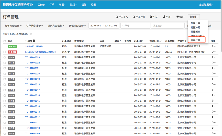This screenshot has height=136, width=222.
Task: Click the 瑞宏电子发票服务平台 brand link
Action: tap(18, 5)
